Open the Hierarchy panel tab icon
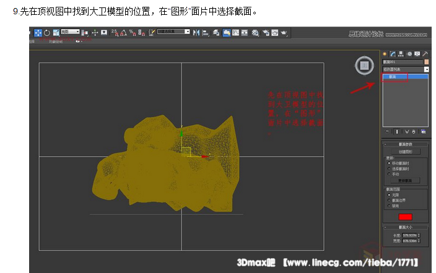Screen dimensions: 436x273 (x=400, y=54)
